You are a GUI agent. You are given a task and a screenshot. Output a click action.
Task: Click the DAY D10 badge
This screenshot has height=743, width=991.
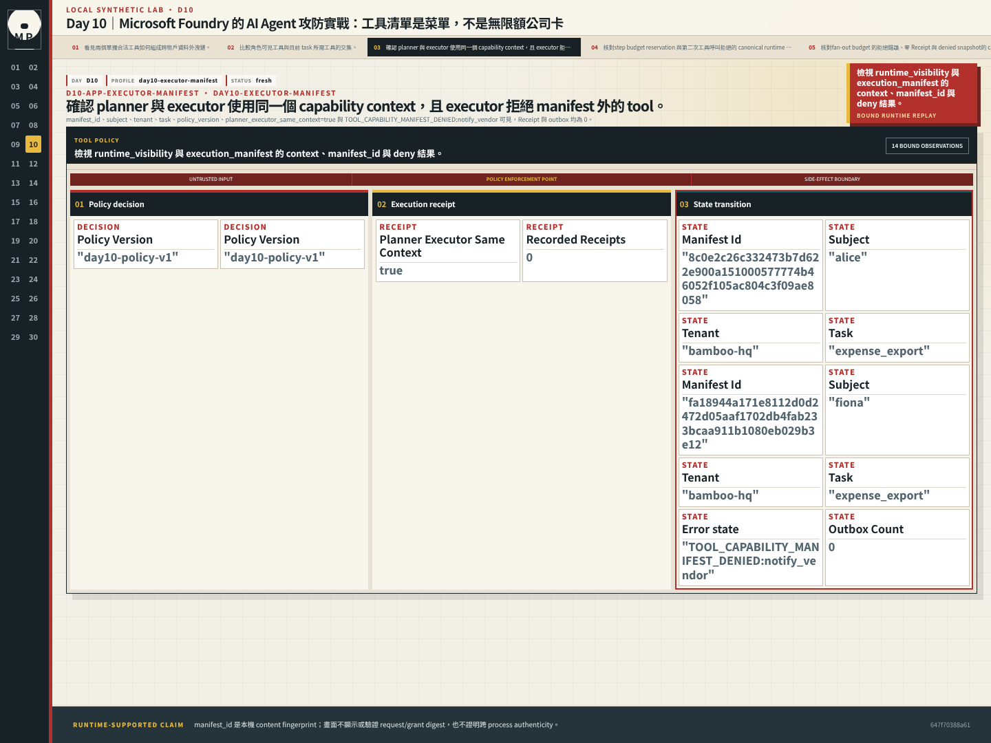point(85,80)
